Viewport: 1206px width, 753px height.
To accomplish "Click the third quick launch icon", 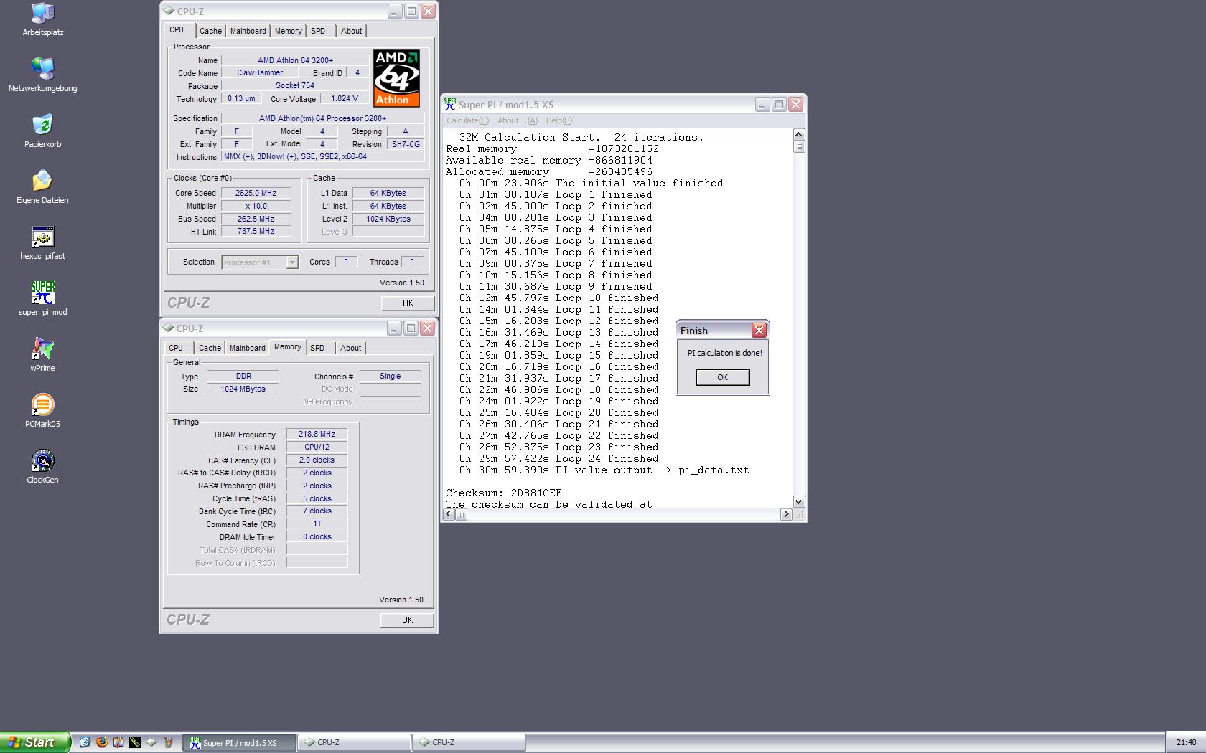I will pyautogui.click(x=118, y=742).
